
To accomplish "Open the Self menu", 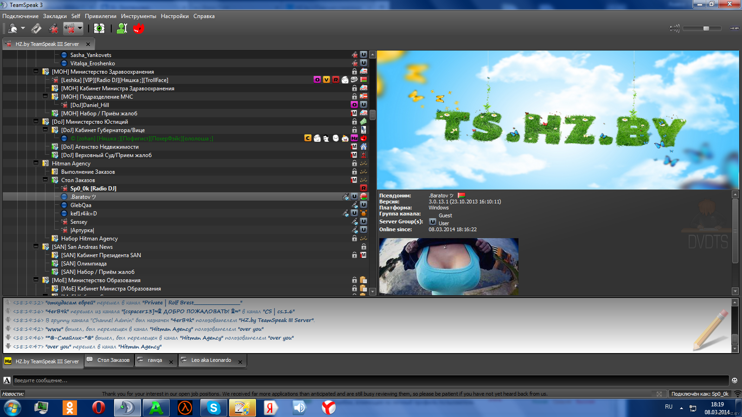I will click(x=76, y=16).
